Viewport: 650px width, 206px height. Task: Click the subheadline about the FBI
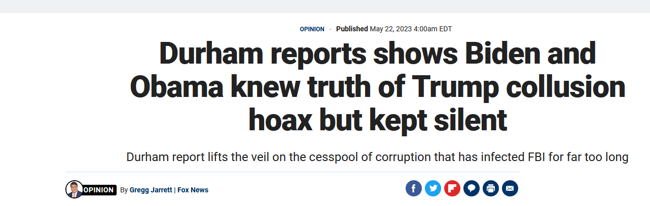click(x=377, y=157)
